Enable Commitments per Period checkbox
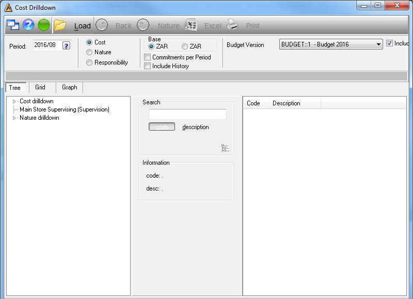This screenshot has height=299, width=413. click(148, 57)
